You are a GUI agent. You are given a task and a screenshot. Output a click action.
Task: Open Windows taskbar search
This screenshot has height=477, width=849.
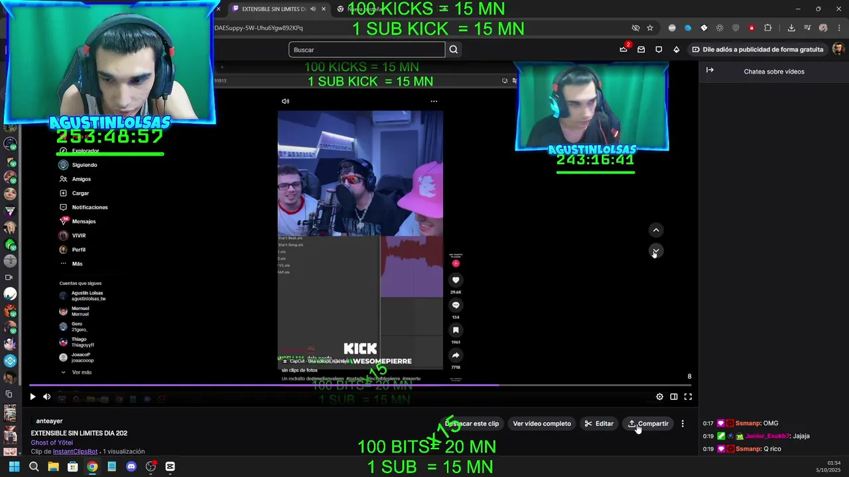[34, 466]
